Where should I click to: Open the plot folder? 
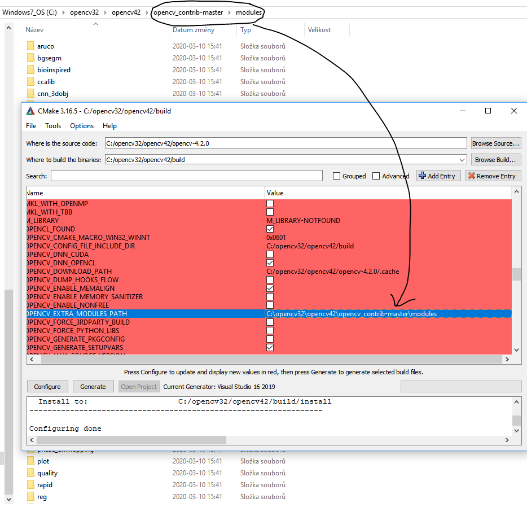pyautogui.click(x=43, y=461)
